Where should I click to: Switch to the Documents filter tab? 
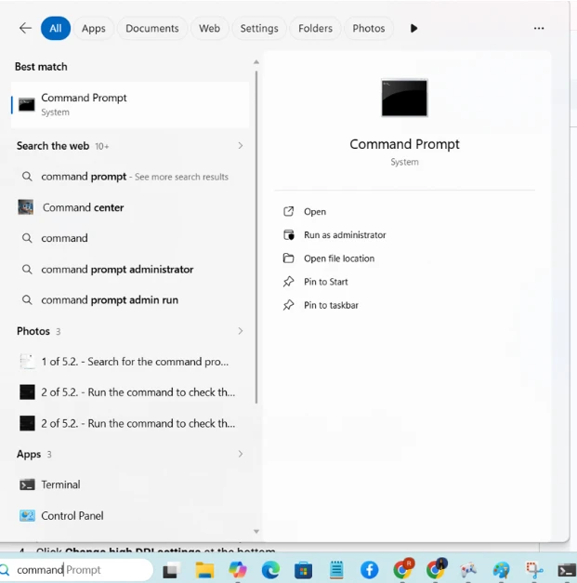(152, 28)
